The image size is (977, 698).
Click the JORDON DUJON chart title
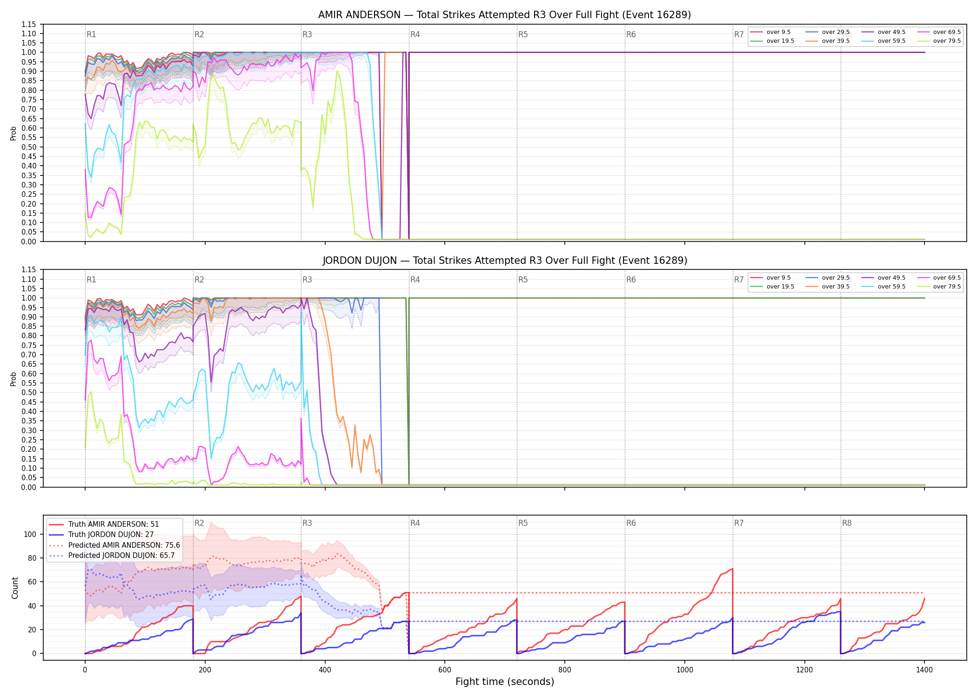pyautogui.click(x=505, y=261)
